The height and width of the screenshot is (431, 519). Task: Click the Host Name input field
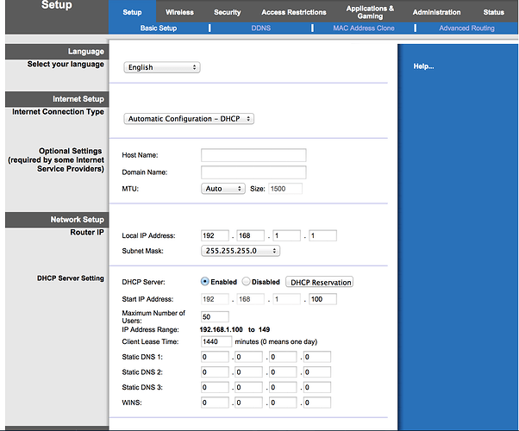click(x=253, y=155)
